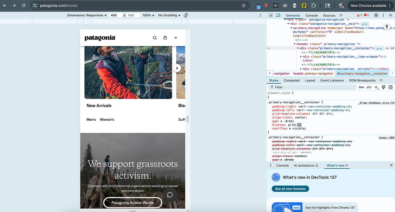Click the Styles Filter input field
Screen dimensions: 395x212
pos(312,87)
